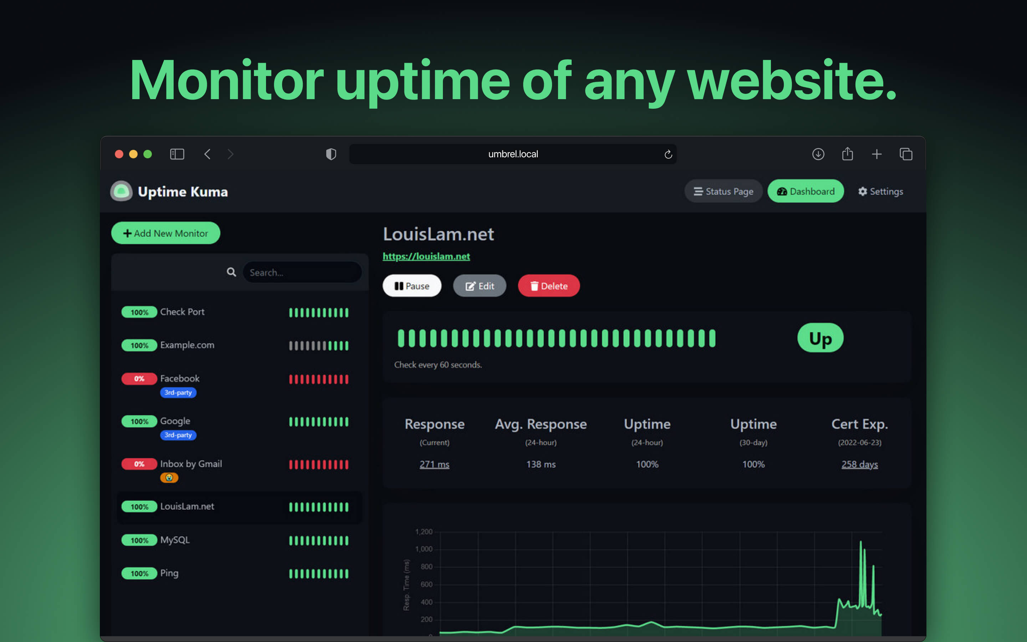Switch to the Status Page view
Image resolution: width=1027 pixels, height=642 pixels.
pos(723,191)
